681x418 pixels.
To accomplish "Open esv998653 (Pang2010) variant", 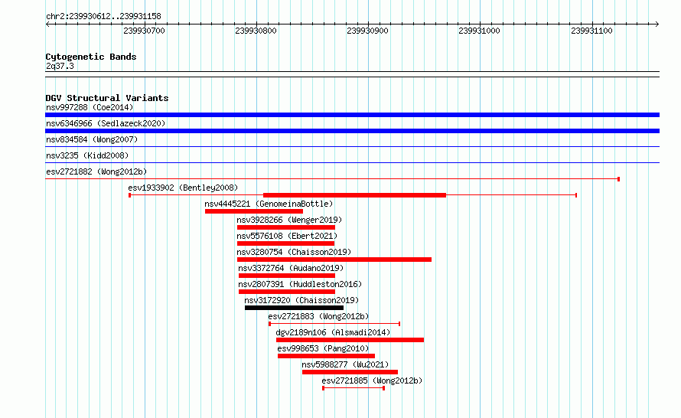I will point(323,348).
